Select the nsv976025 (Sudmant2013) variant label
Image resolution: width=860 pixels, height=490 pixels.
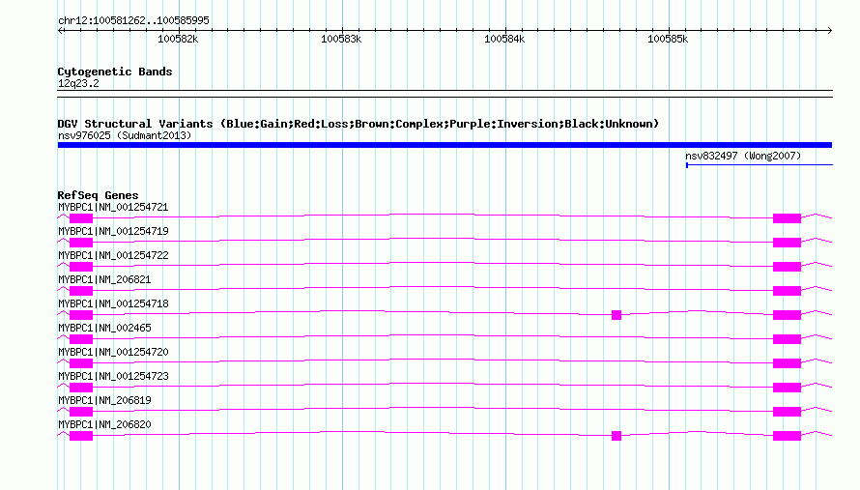125,135
